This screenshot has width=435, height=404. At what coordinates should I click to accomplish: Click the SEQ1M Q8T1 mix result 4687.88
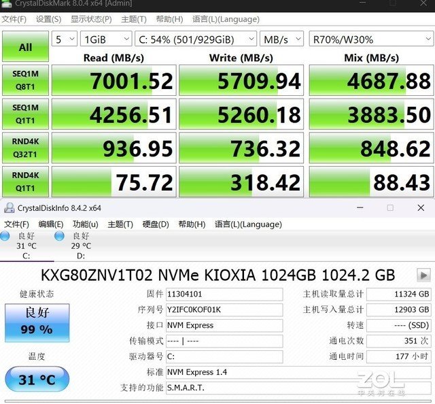coord(371,80)
